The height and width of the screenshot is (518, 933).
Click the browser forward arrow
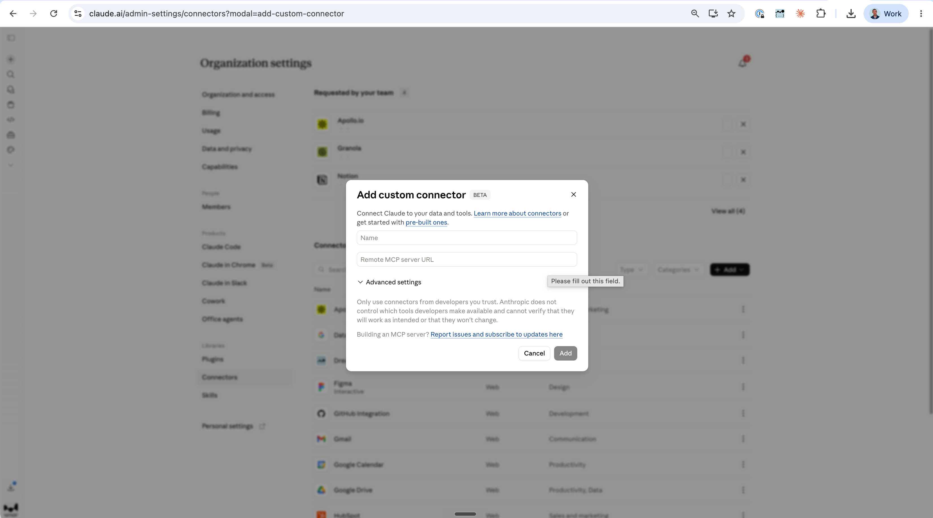[33, 14]
